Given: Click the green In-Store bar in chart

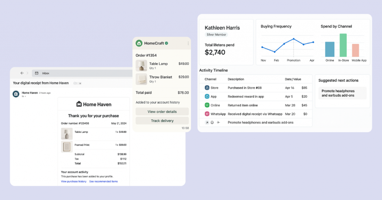Looking at the screenshot, I should click(343, 45).
